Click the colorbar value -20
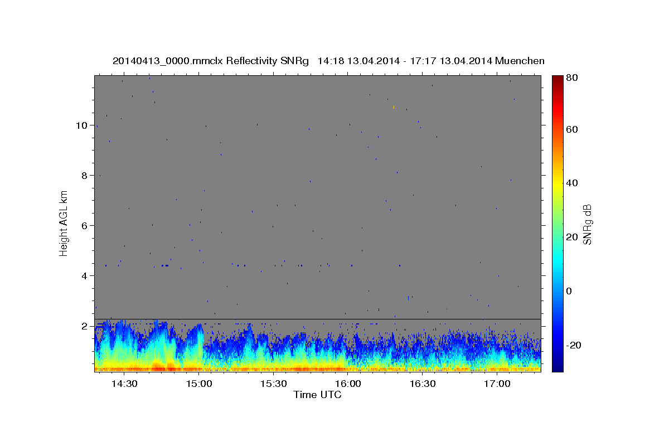Image resolution: width=669 pixels, height=446 pixels. coord(575,345)
